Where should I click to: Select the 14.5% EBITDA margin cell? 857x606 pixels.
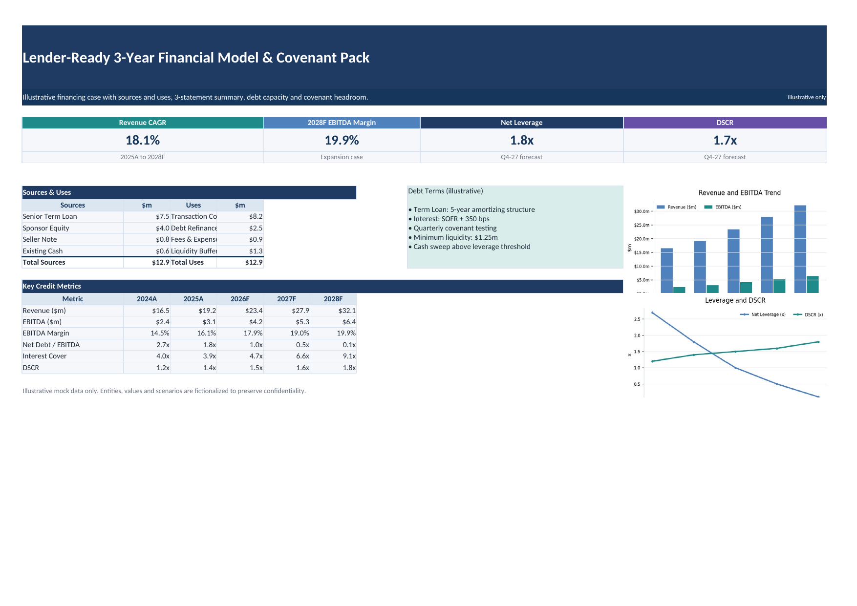coord(147,333)
